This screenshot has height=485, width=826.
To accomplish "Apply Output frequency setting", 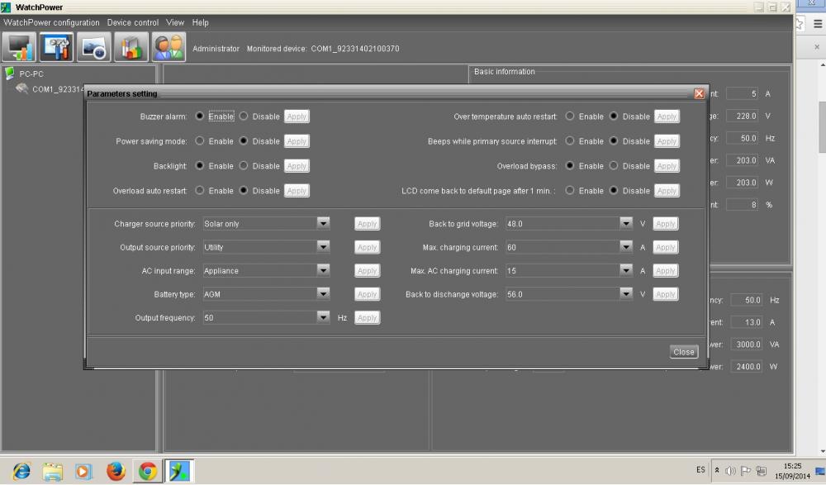I will tap(368, 318).
